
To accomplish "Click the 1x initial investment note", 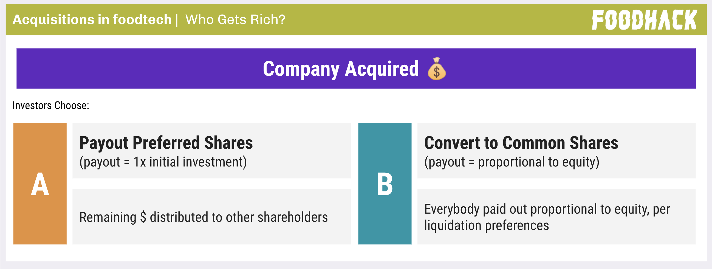I will tap(163, 162).
